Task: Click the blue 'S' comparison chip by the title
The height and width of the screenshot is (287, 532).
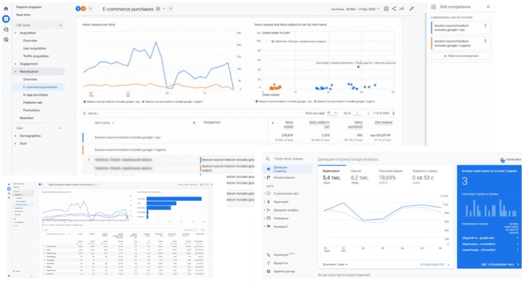Action: click(78, 8)
